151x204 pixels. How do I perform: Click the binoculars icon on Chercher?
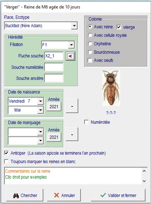tap(16, 196)
